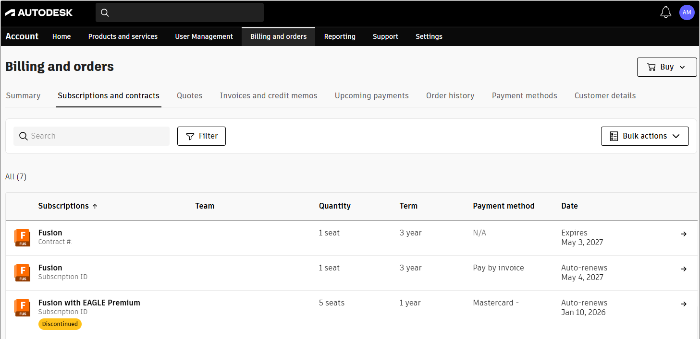Toggle the Subscriptions sort order arrow
This screenshot has width=700, height=339.
[x=95, y=206]
